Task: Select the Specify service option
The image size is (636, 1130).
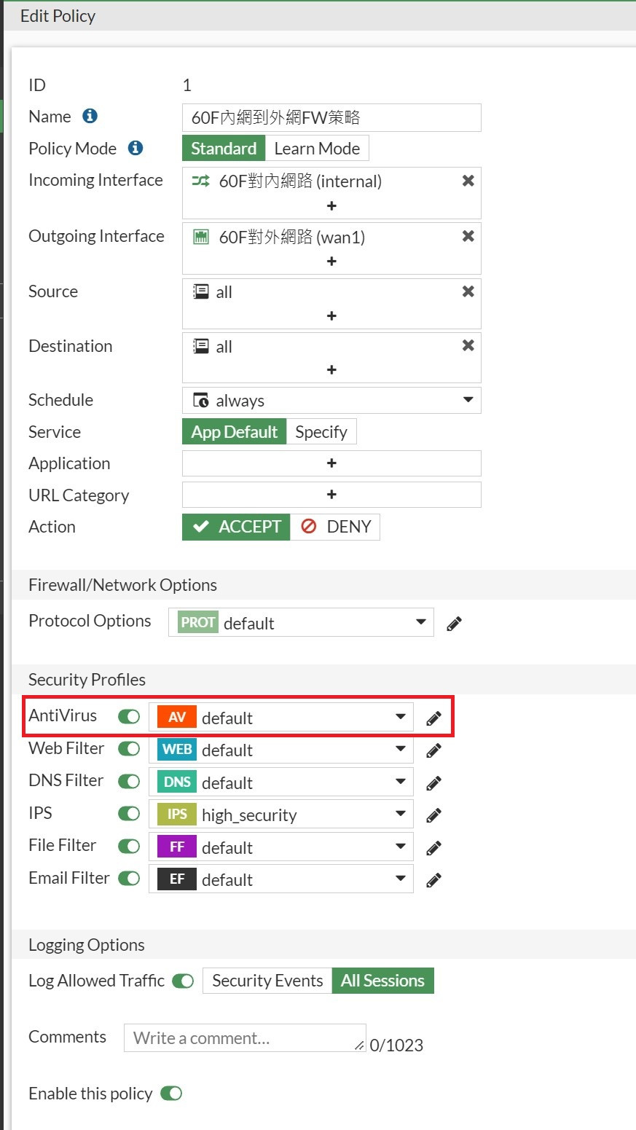Action: pyautogui.click(x=321, y=432)
